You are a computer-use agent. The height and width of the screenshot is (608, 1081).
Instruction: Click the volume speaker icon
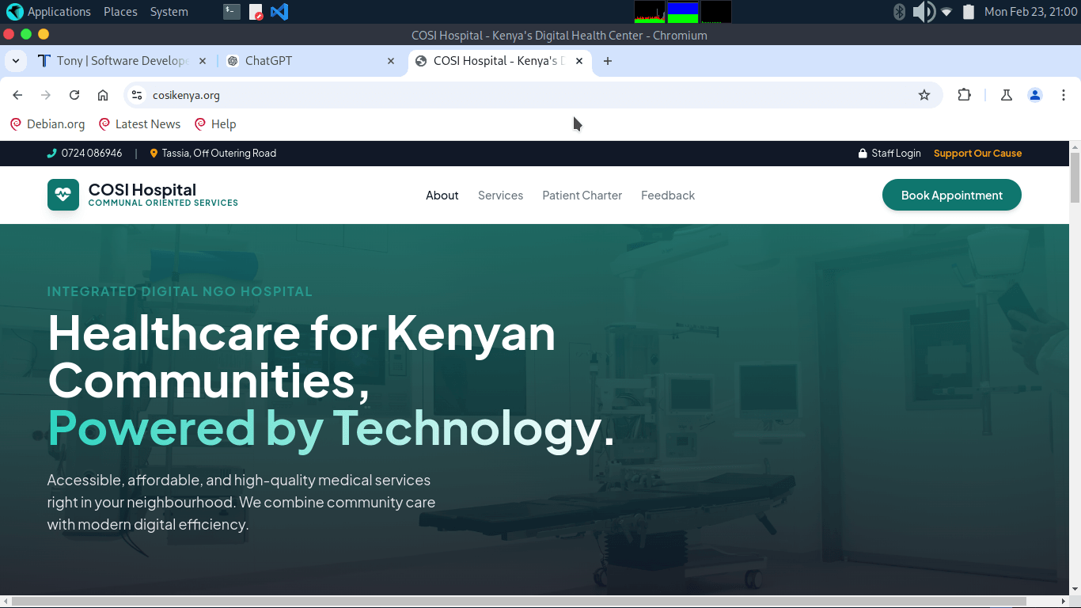[x=923, y=12]
